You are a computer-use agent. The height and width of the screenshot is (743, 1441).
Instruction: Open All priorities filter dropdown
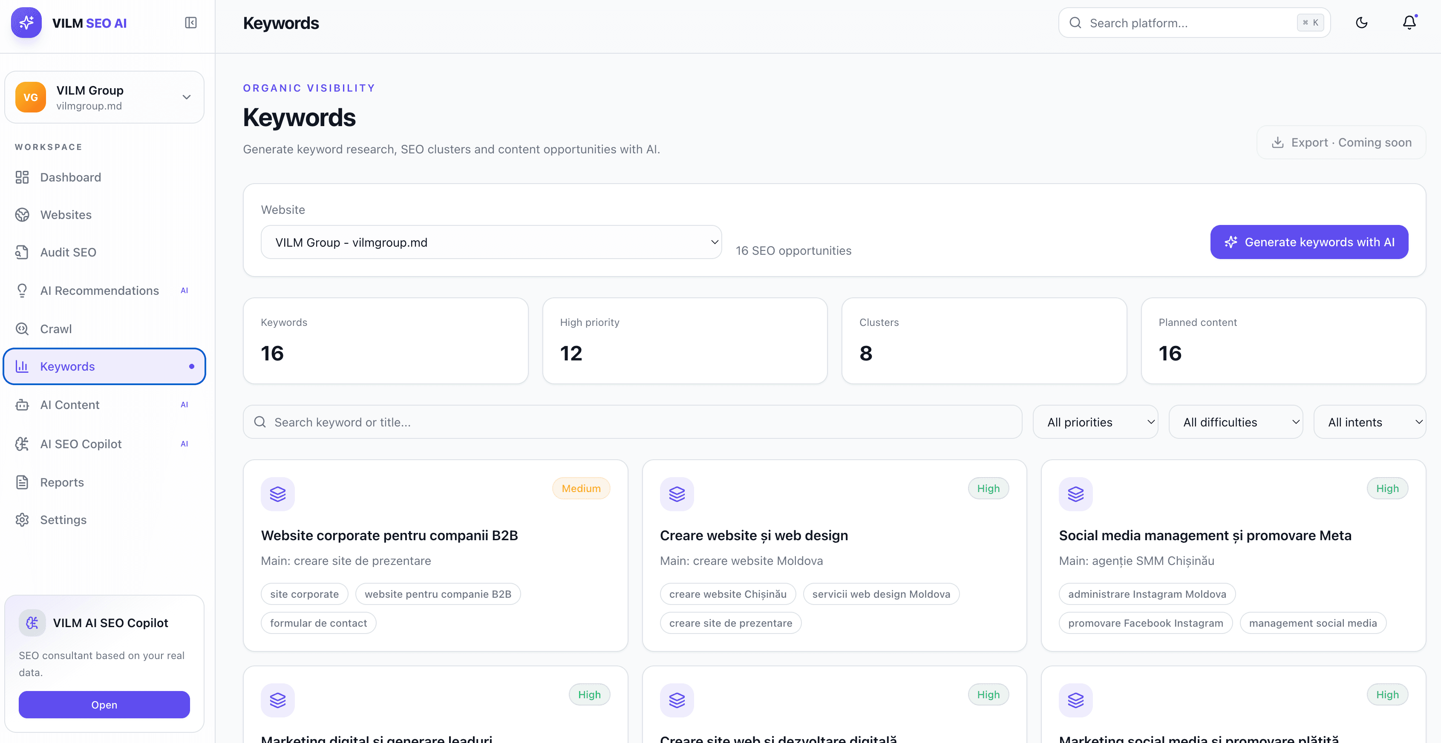tap(1095, 423)
